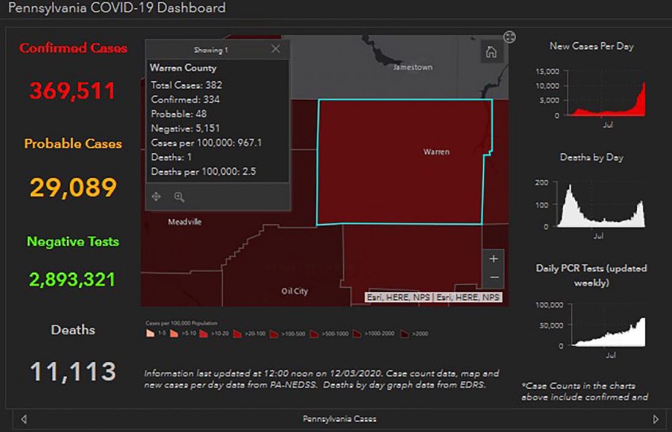Zoom out with the minus button

[x=494, y=277]
